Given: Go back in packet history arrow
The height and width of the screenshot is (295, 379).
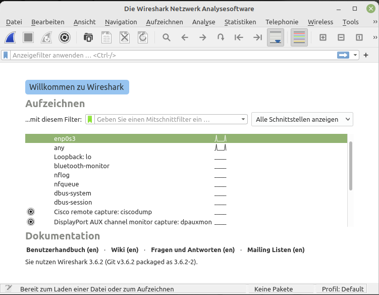Looking at the screenshot, I should pyautogui.click(x=185, y=37).
